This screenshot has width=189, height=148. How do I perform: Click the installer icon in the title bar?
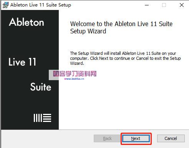5,5
